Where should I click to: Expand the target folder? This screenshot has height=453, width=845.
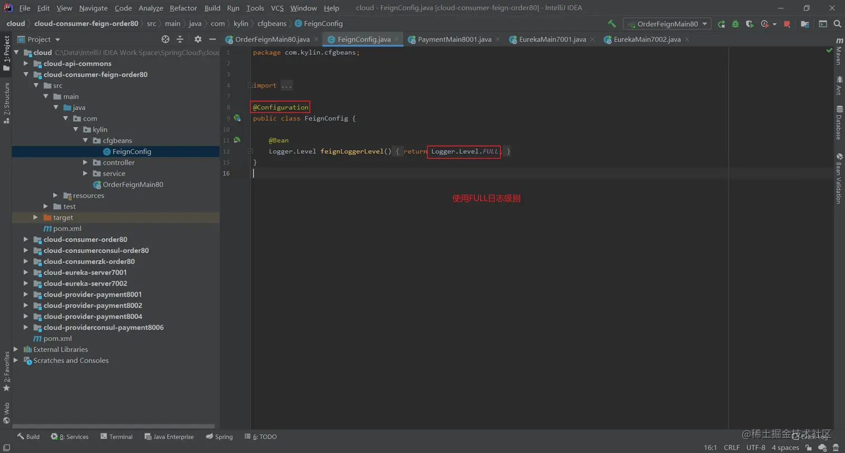[x=35, y=217]
